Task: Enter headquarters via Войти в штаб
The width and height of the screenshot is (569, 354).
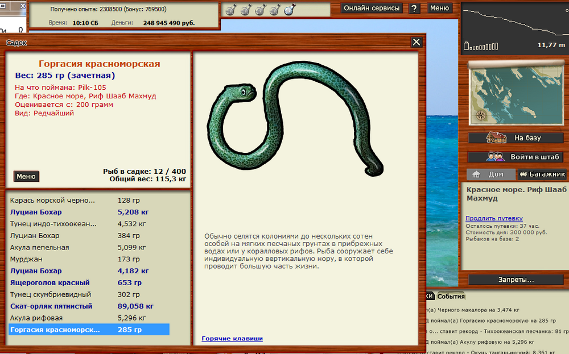Action: 516,157
